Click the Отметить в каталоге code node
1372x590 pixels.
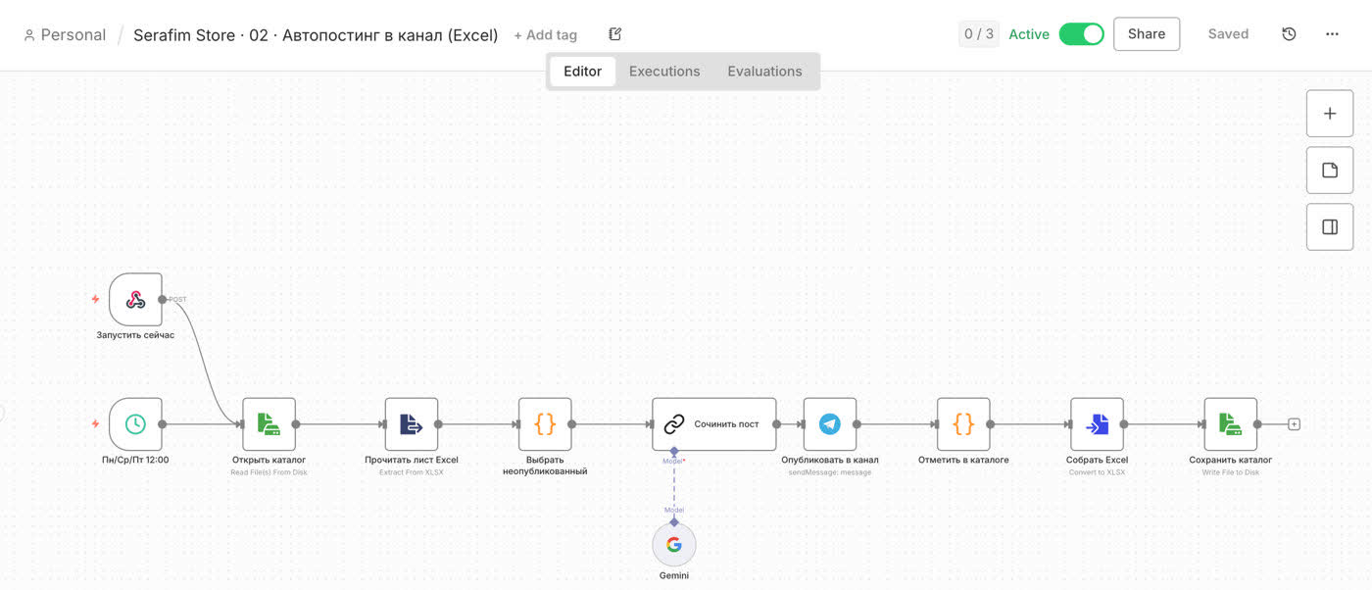(x=963, y=424)
